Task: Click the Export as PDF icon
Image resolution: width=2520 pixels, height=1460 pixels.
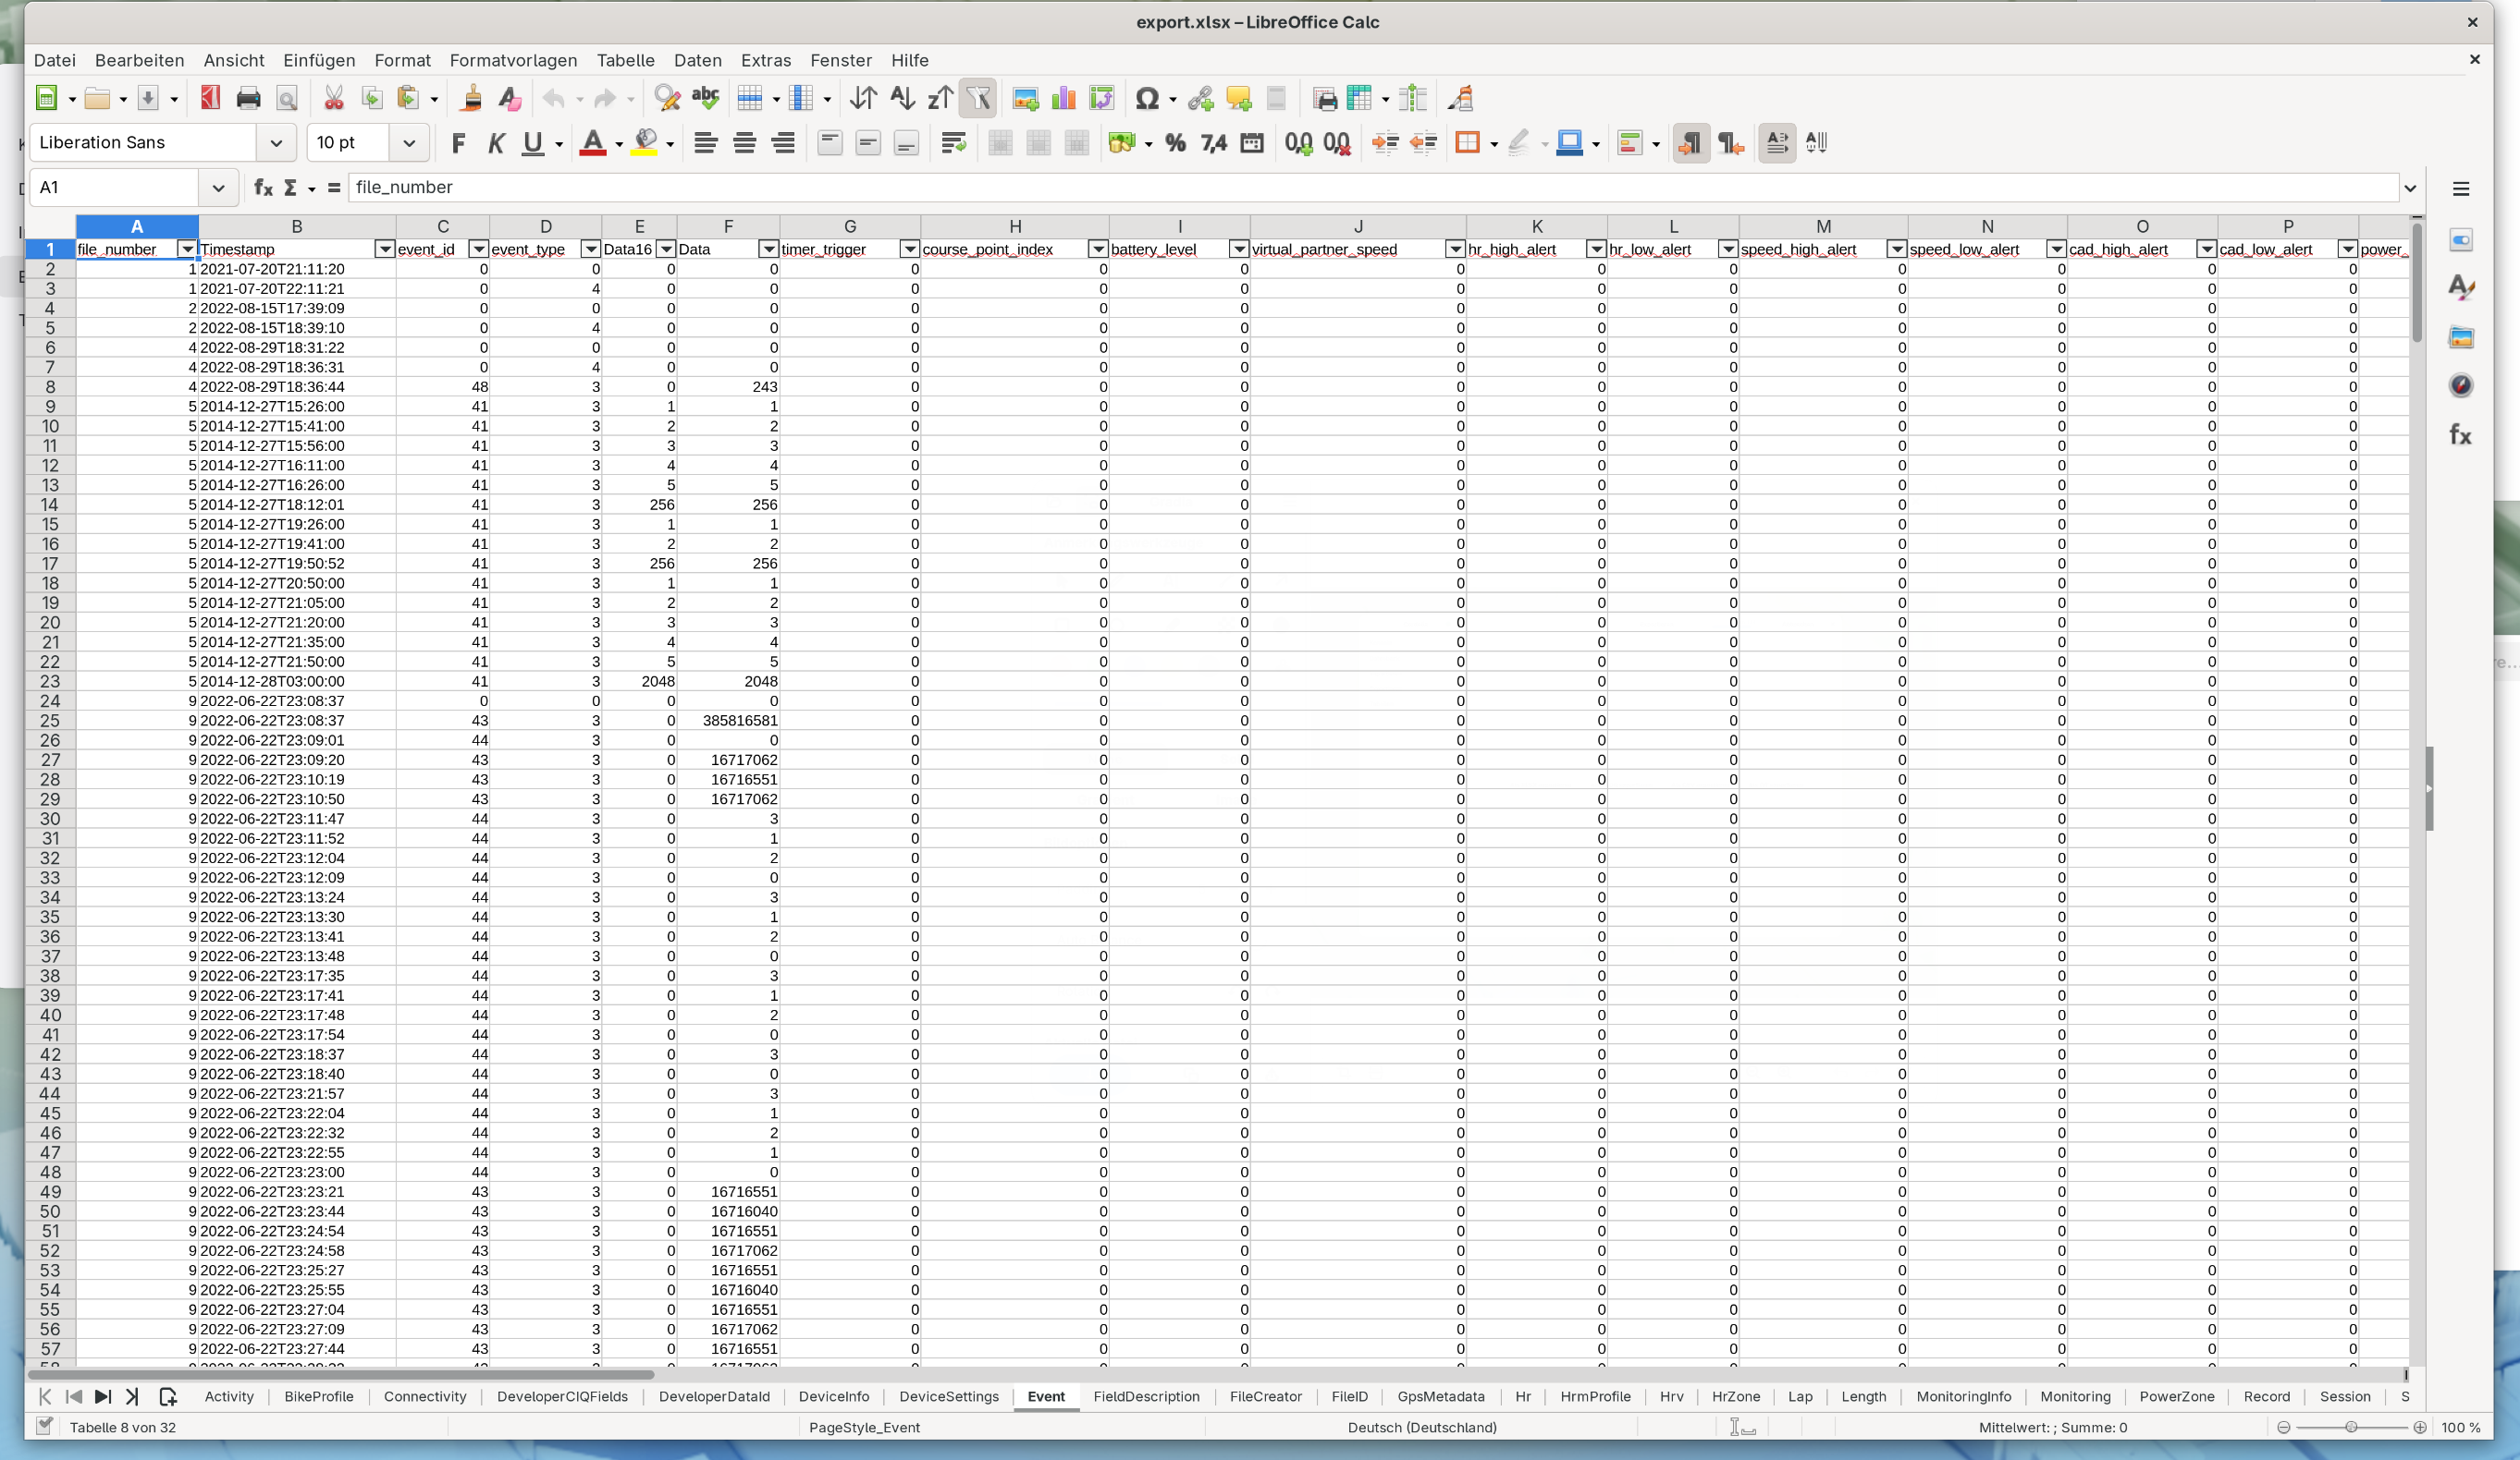Action: tap(210, 98)
